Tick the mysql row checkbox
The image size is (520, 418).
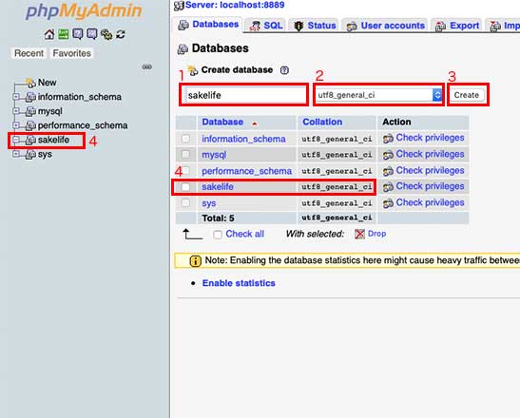pos(185,154)
